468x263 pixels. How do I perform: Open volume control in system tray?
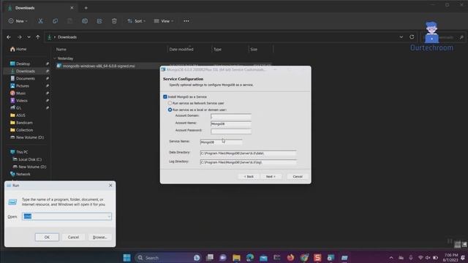(x=428, y=258)
